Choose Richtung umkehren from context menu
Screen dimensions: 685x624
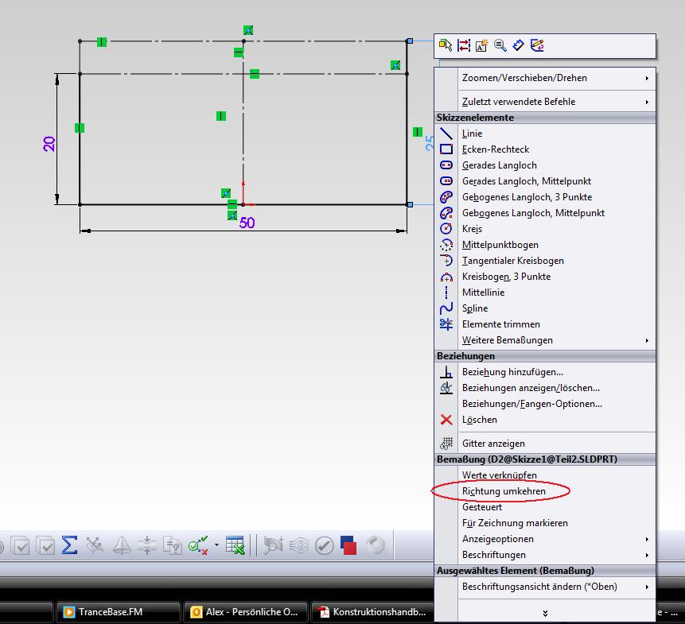pos(504,491)
